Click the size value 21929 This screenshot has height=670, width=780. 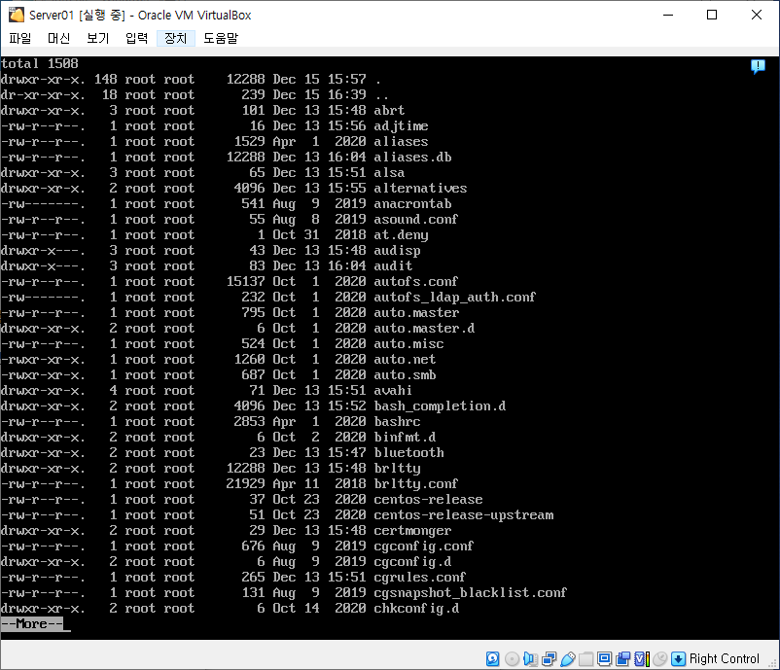246,484
